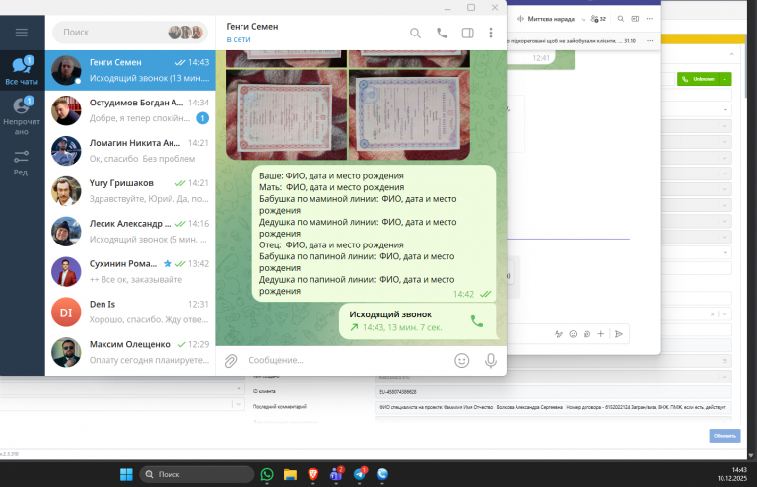
Task: Expand the chevron next to Миттєва нарада
Action: point(584,20)
